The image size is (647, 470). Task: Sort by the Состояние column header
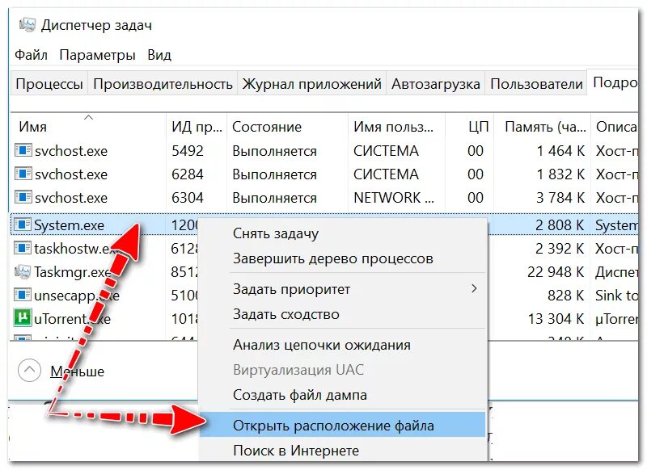click(287, 126)
